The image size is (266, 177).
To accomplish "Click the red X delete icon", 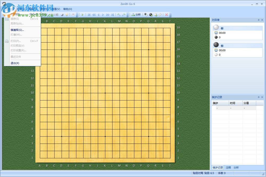I will (167, 15).
